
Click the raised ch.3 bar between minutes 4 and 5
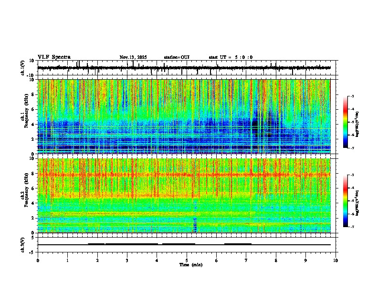pyautogui.click(x=178, y=244)
